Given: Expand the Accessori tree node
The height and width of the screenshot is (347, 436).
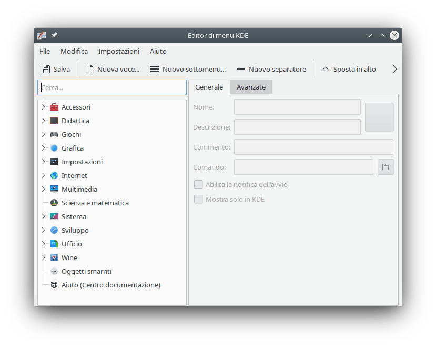Looking at the screenshot, I should (x=44, y=107).
